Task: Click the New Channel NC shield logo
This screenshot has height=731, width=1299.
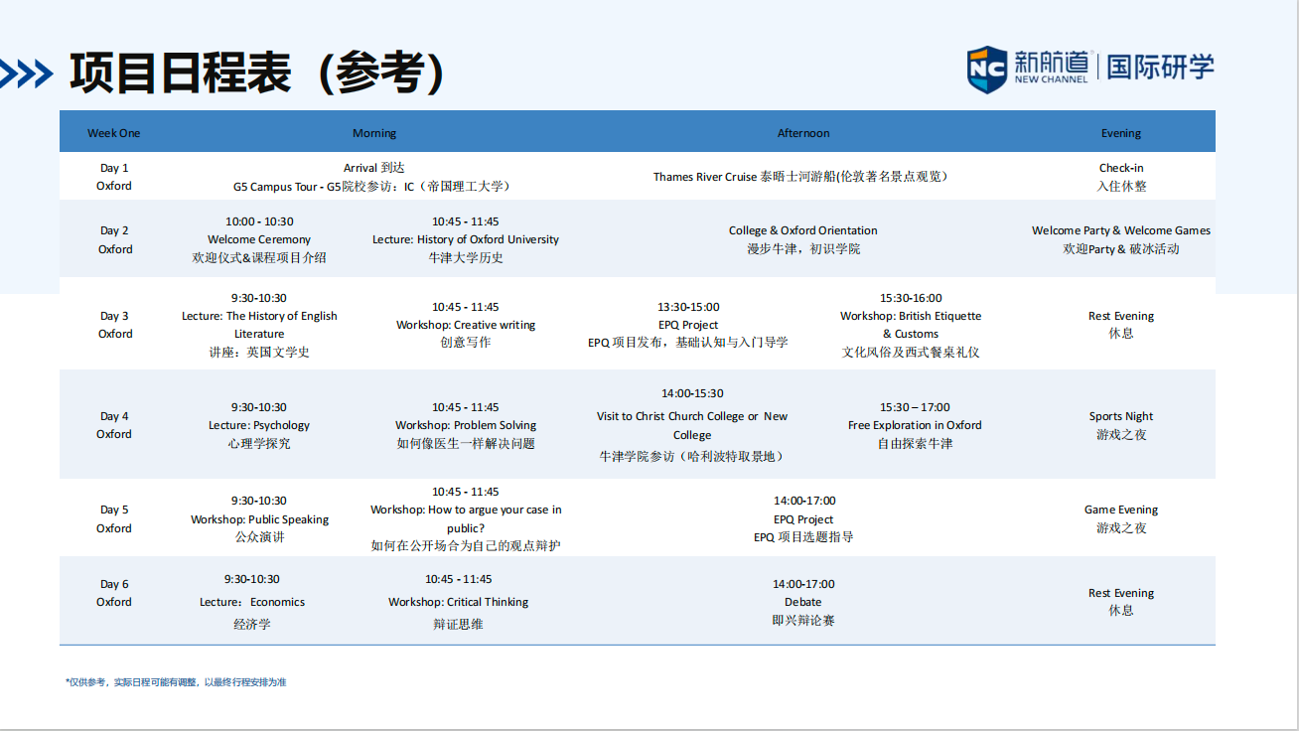Action: point(986,69)
